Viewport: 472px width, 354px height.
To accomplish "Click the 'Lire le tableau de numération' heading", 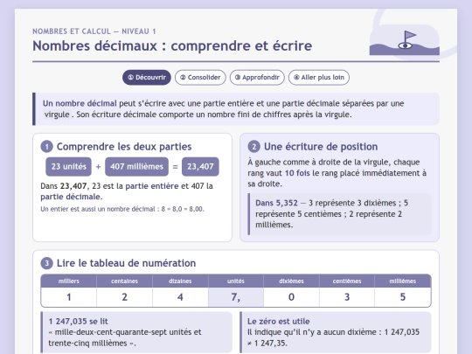I will 126,263.
